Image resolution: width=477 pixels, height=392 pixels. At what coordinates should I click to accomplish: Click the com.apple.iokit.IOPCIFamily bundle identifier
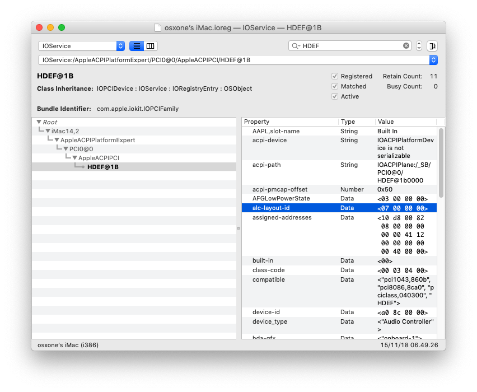click(x=138, y=109)
